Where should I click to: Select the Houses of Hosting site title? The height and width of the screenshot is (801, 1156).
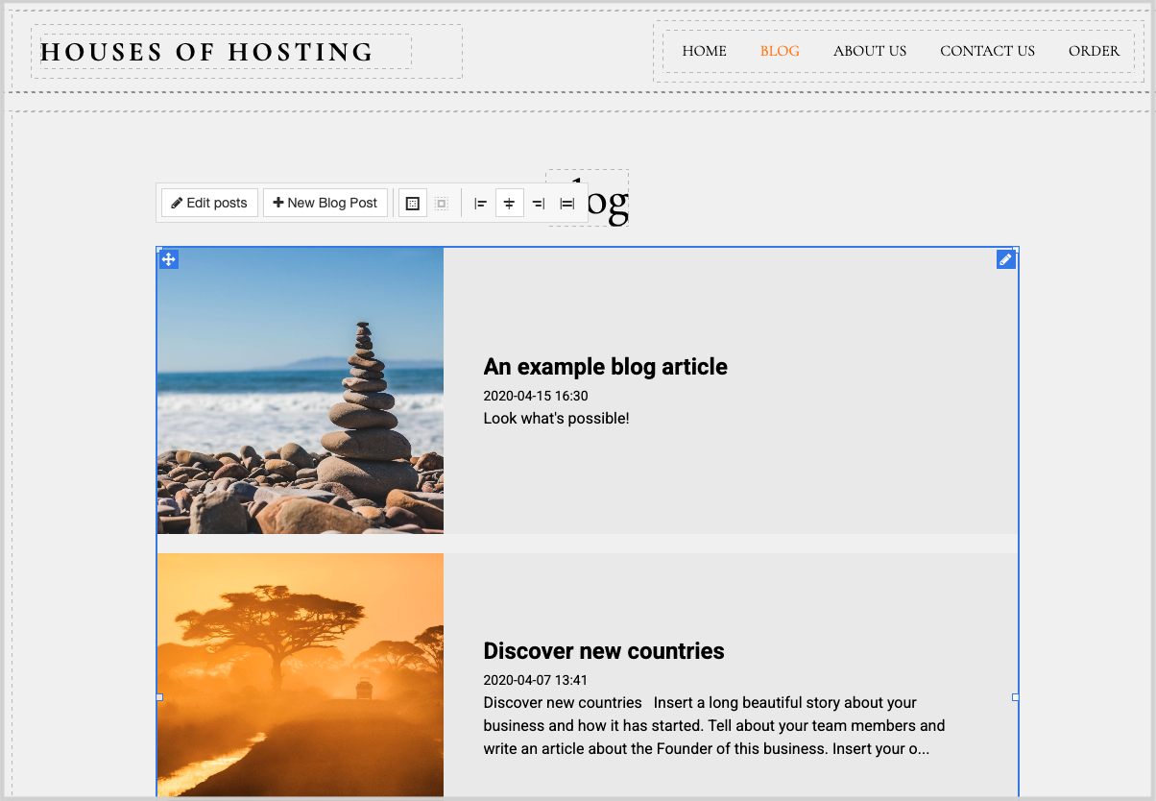click(x=206, y=52)
